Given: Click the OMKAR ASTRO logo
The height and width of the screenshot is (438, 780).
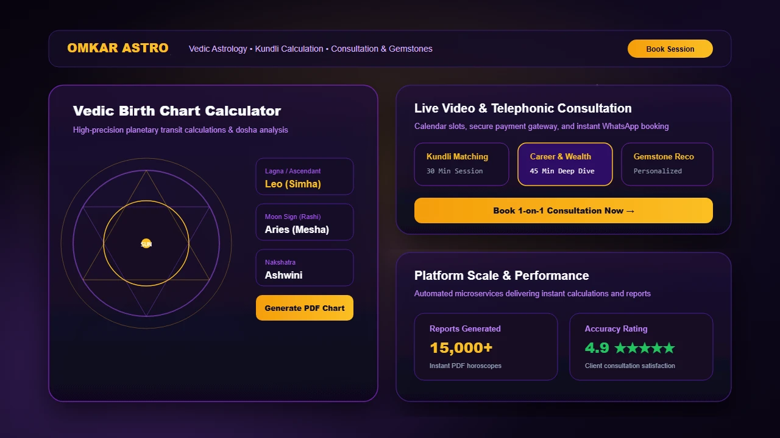Looking at the screenshot, I should pyautogui.click(x=118, y=48).
